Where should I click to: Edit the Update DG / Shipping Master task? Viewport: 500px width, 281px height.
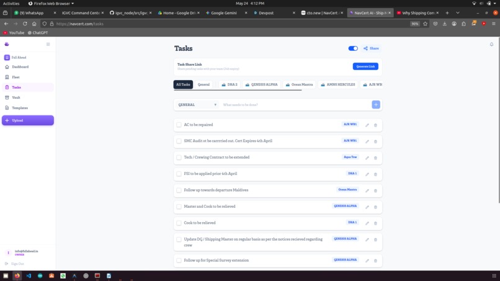(367, 239)
